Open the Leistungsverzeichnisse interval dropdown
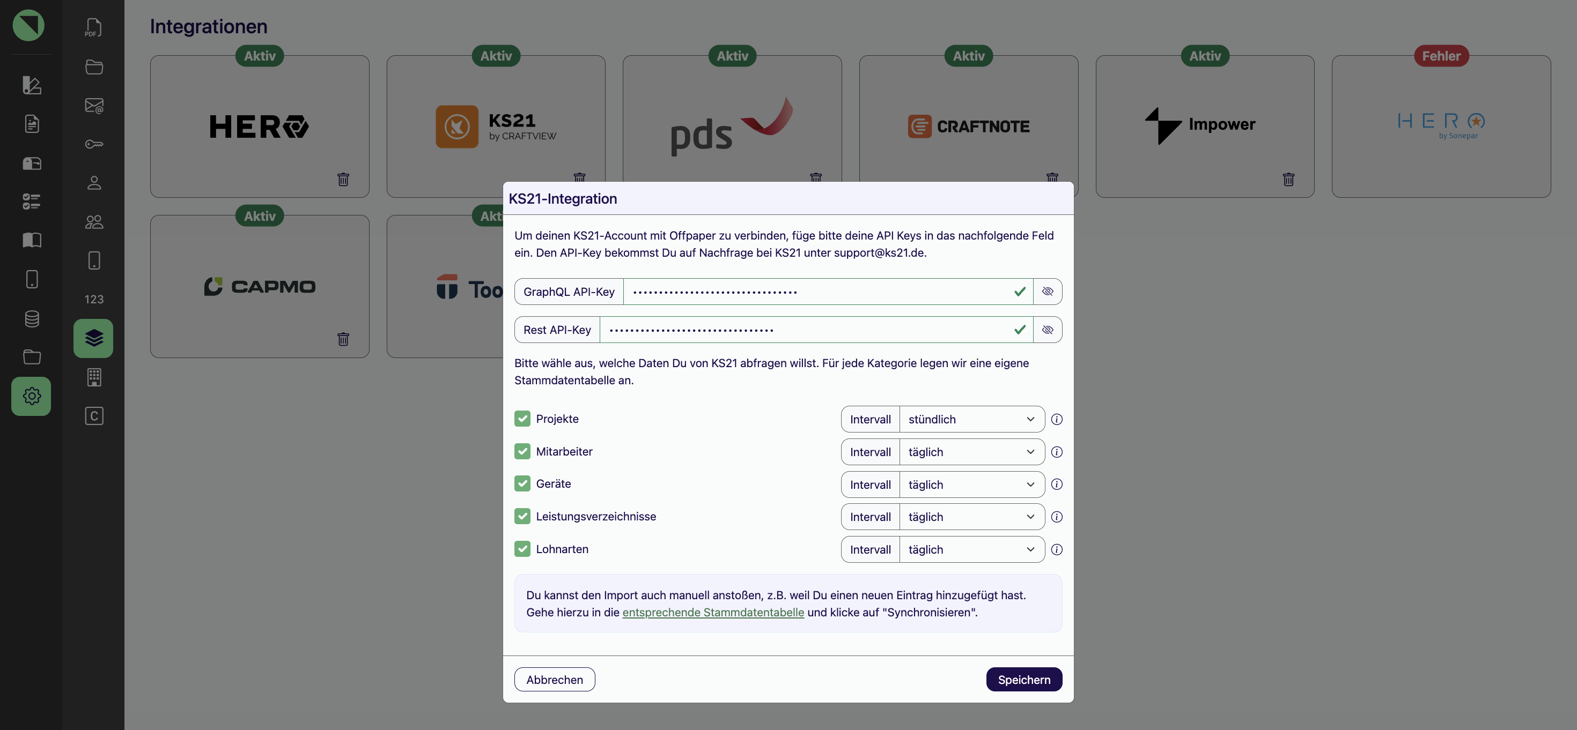Screen dimensions: 1577x730 [971, 517]
